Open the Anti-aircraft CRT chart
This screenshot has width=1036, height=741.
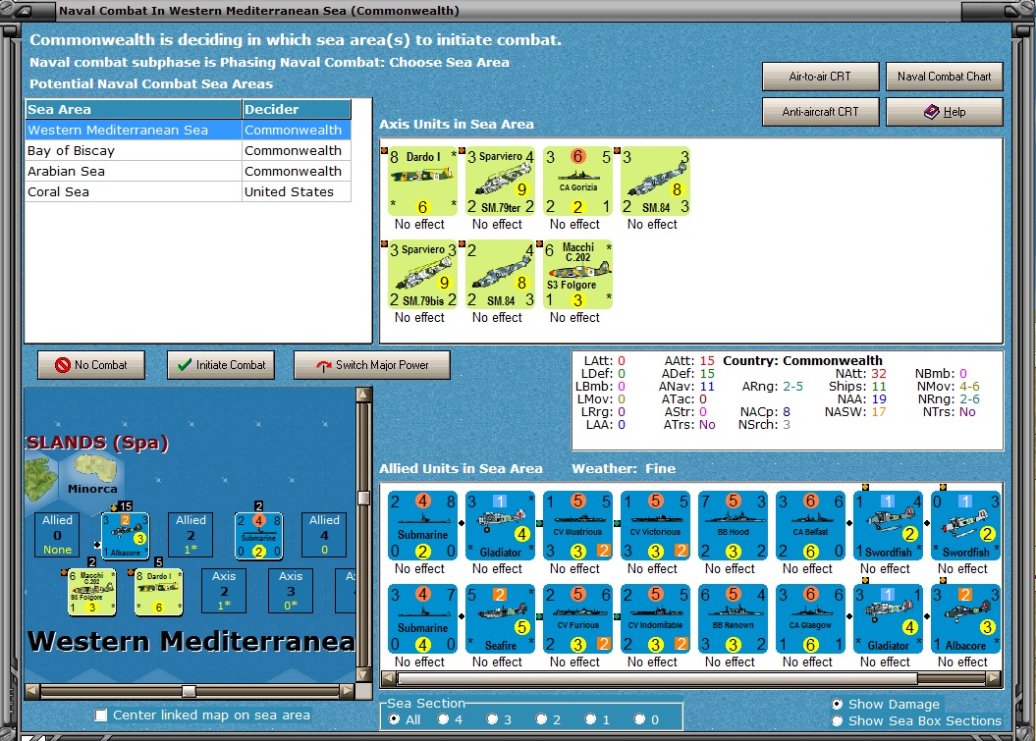[820, 112]
